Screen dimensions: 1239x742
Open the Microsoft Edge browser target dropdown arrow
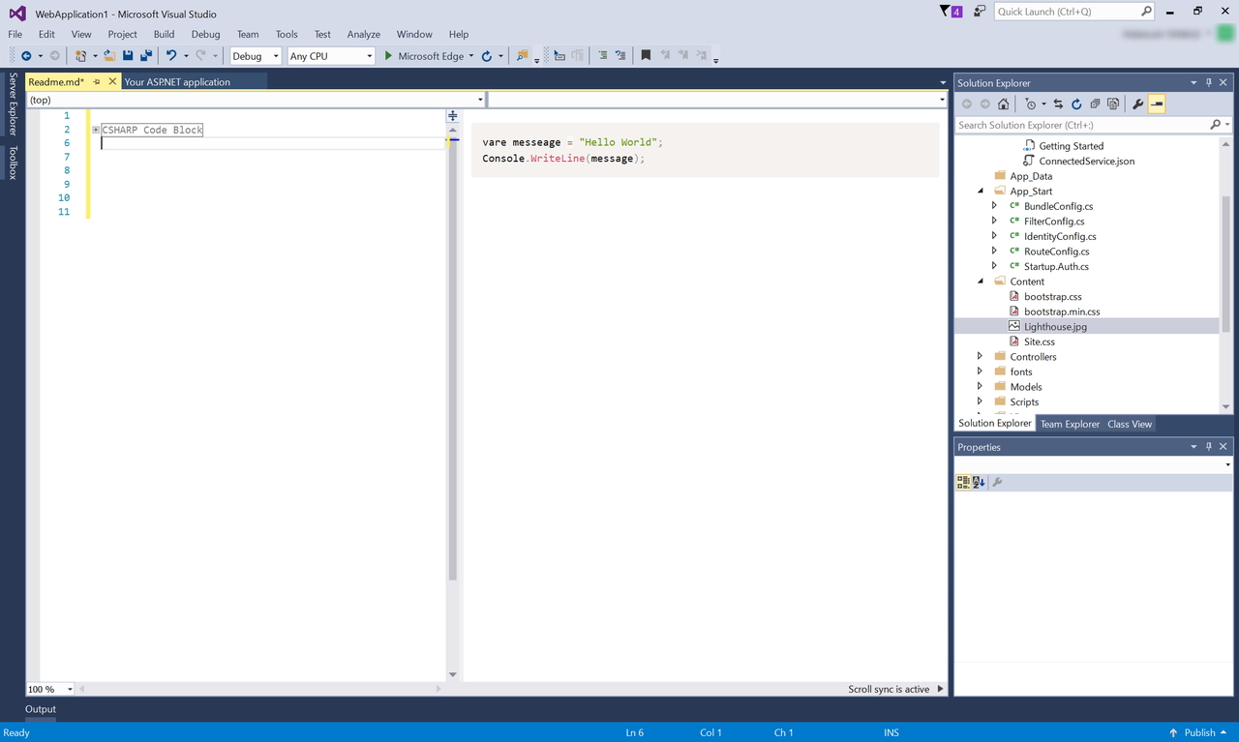(471, 56)
